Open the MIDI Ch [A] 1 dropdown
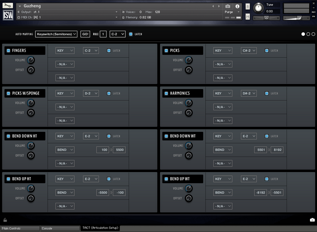 pos(67,18)
